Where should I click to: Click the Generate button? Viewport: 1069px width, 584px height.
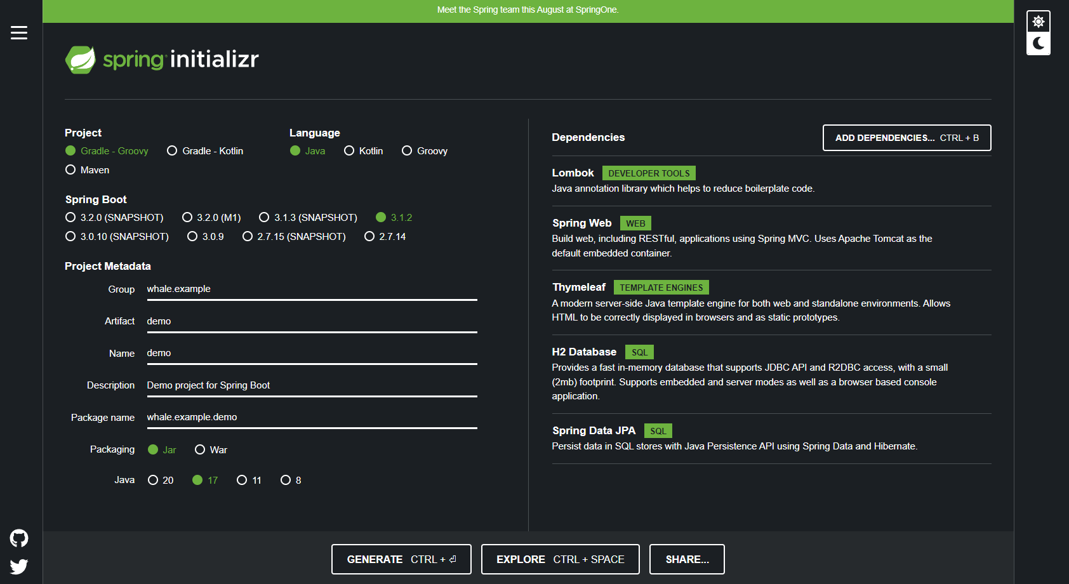401,559
